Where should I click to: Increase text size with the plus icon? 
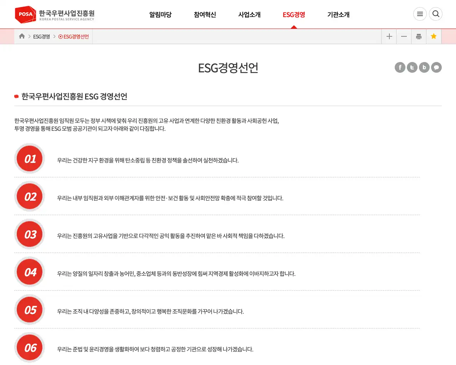coord(389,36)
